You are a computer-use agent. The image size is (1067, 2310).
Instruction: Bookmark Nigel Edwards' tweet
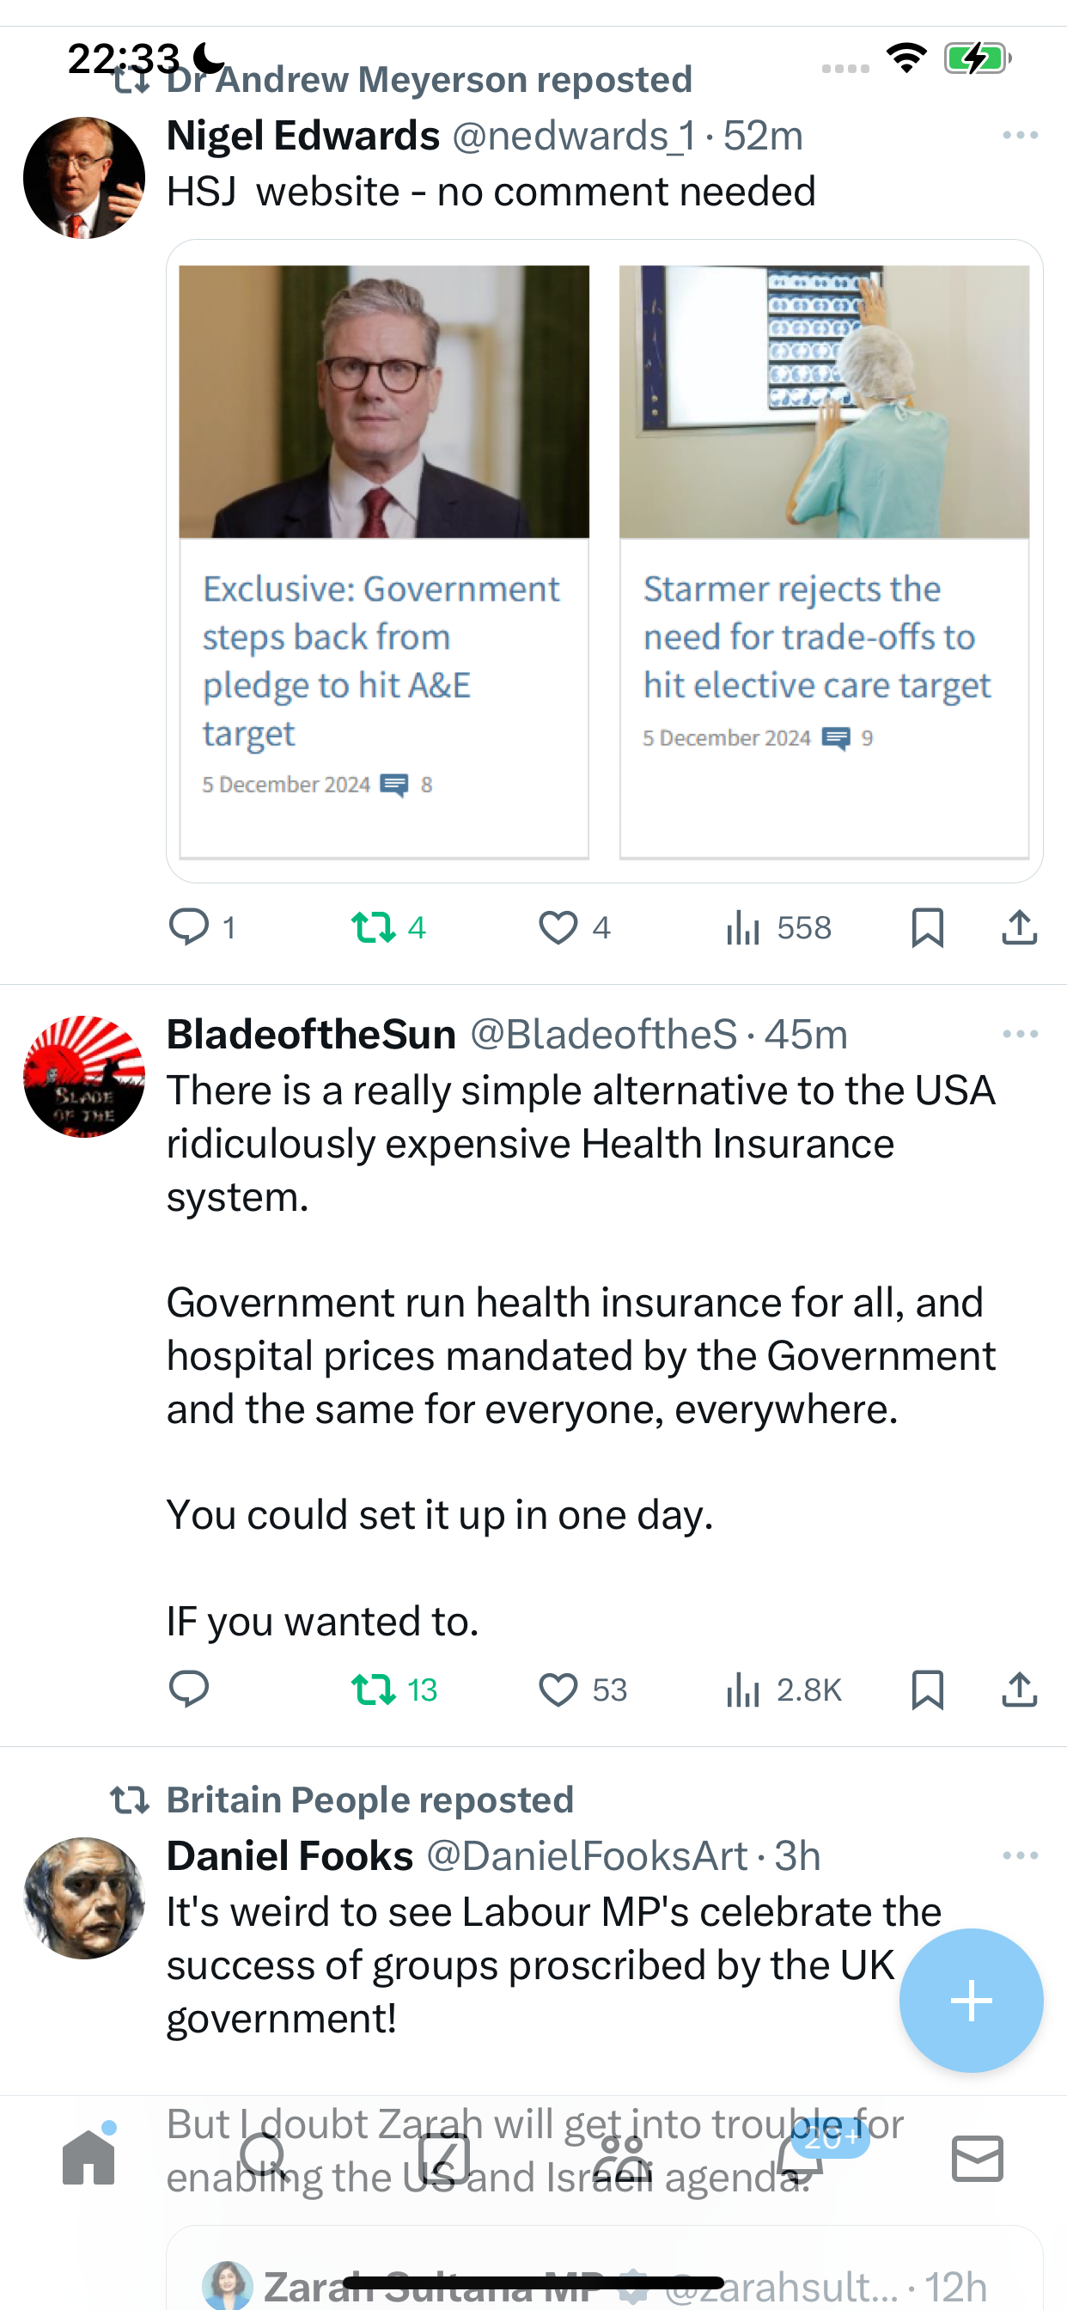click(927, 927)
